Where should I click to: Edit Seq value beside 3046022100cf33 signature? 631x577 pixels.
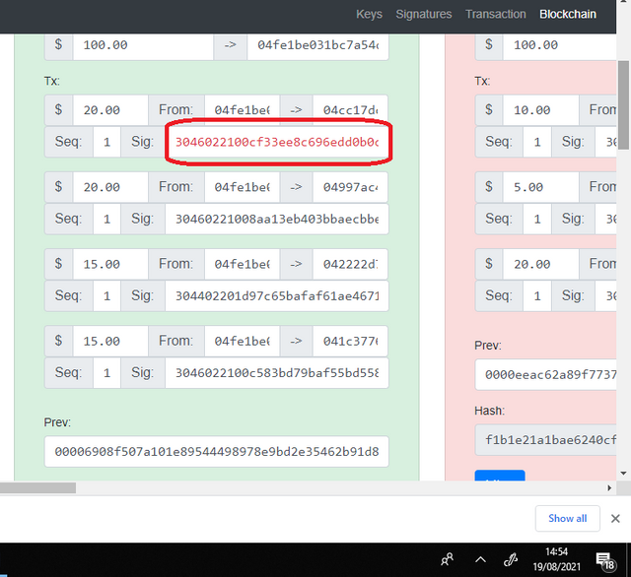[x=106, y=142]
